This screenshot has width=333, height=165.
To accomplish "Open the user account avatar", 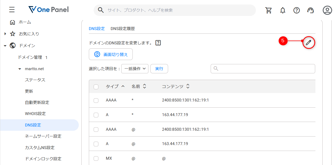I will [x=327, y=10].
